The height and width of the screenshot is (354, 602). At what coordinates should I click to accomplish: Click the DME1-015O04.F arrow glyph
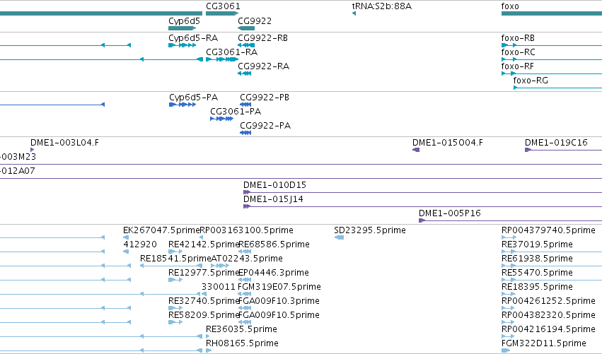[416, 150]
